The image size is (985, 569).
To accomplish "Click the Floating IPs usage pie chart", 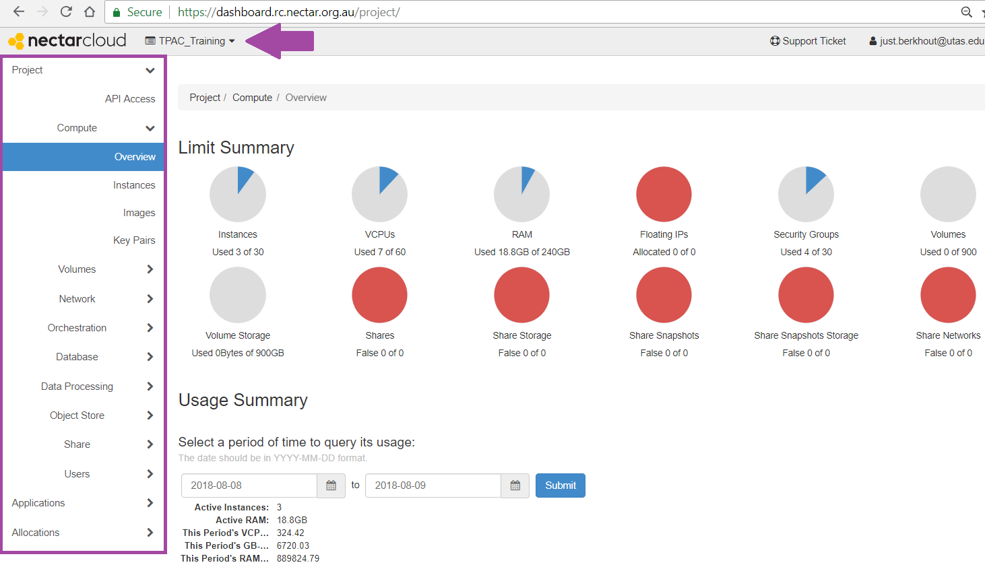I will tap(664, 193).
